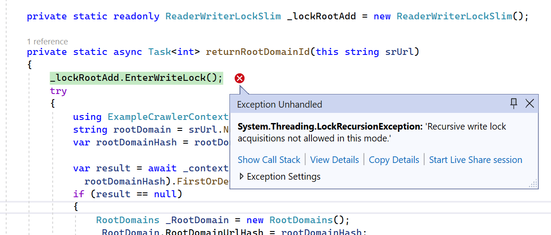
Task: Start Live Share session link
Action: (x=476, y=160)
